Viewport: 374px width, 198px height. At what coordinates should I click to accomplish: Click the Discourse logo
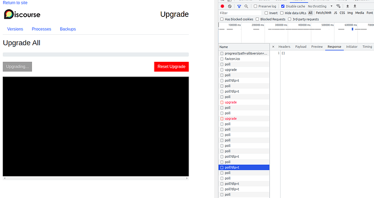click(22, 14)
